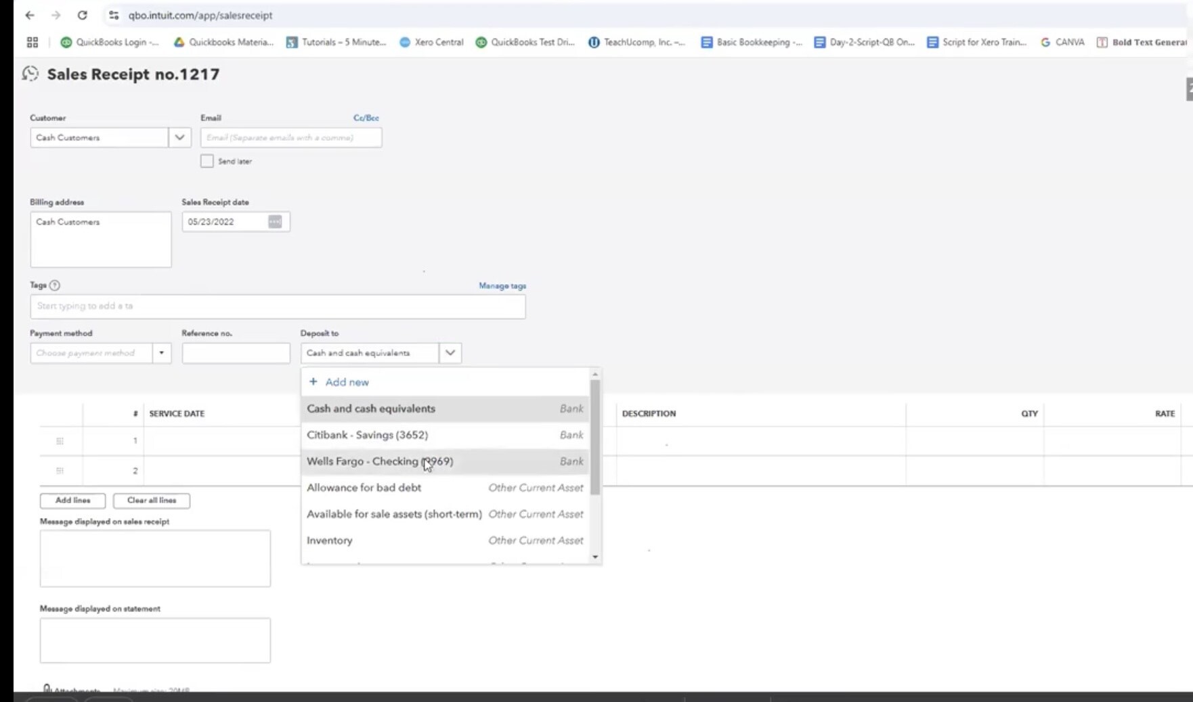Click the Billing address text box

pos(101,239)
